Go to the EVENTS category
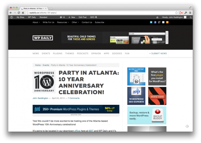This screenshot has height=143, width=201. [46, 54]
